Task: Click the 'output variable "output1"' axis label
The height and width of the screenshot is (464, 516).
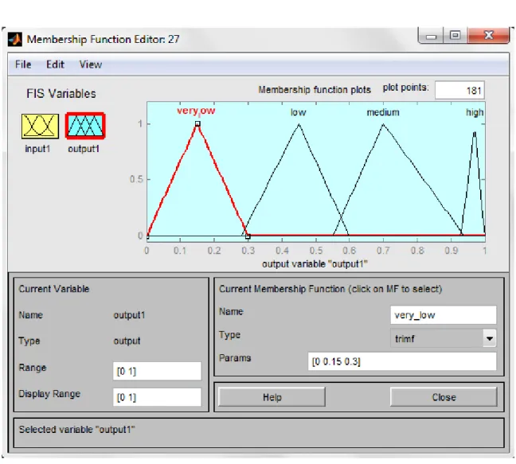Action: pos(315,264)
